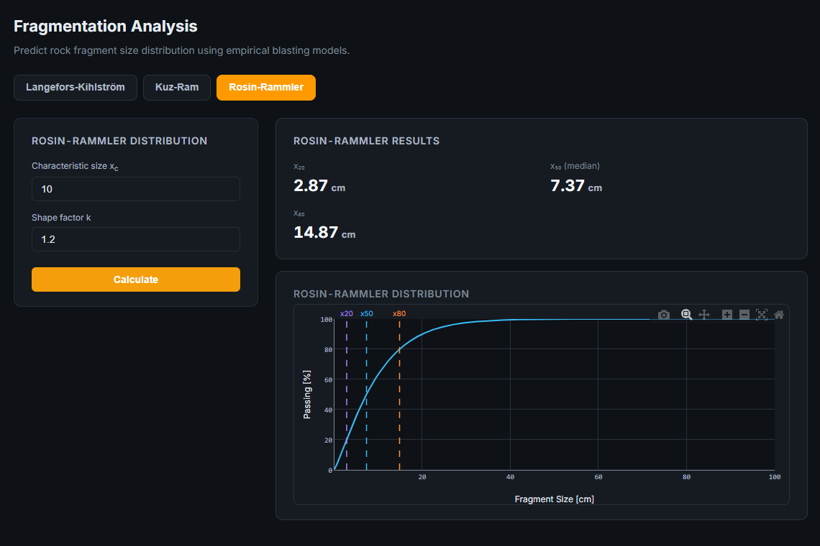Select the Rosin-Rammler tab

266,87
